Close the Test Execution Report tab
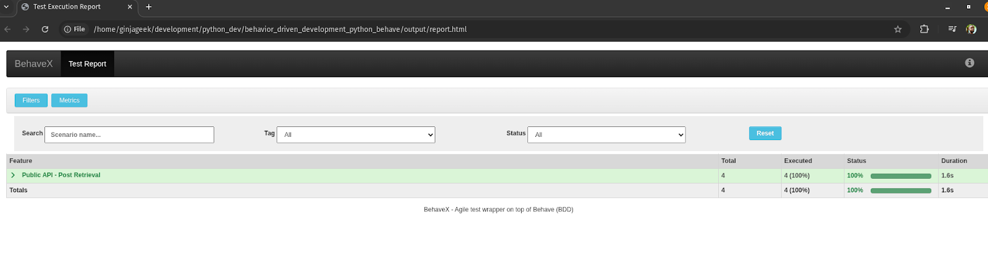This screenshot has height=254, width=988. point(130,7)
